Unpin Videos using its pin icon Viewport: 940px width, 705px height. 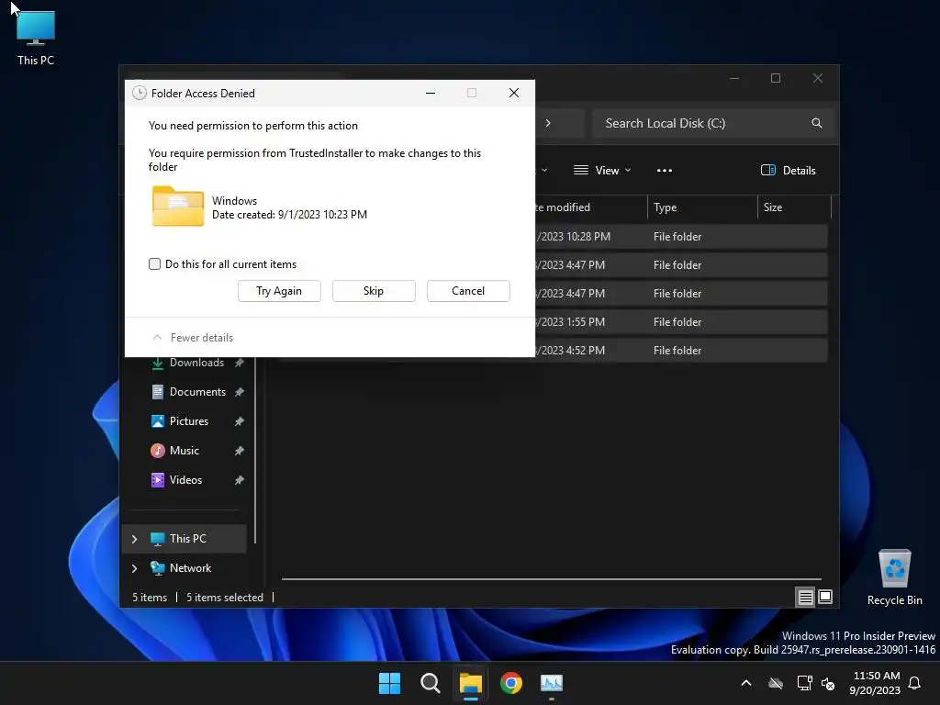point(240,479)
